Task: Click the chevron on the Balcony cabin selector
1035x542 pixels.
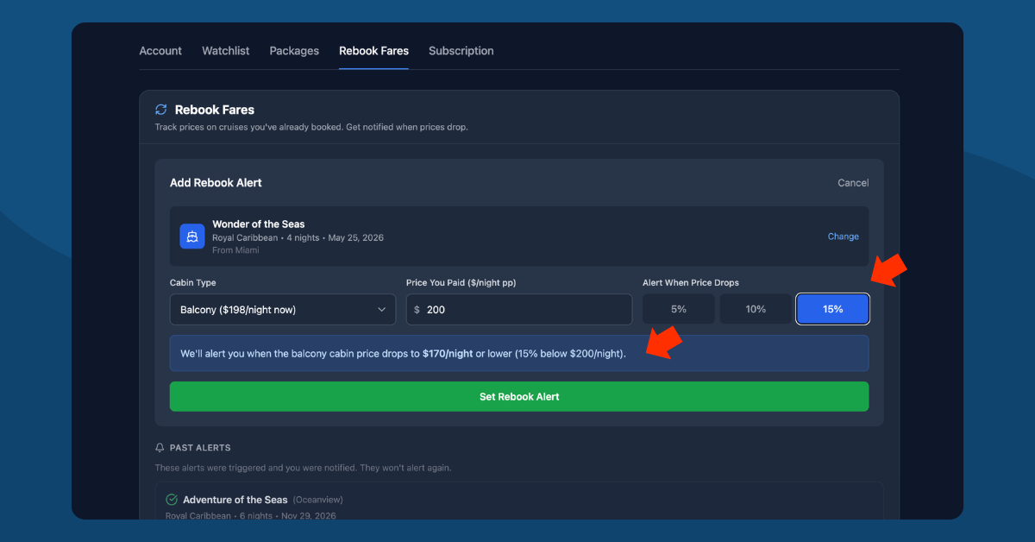Action: 383,308
